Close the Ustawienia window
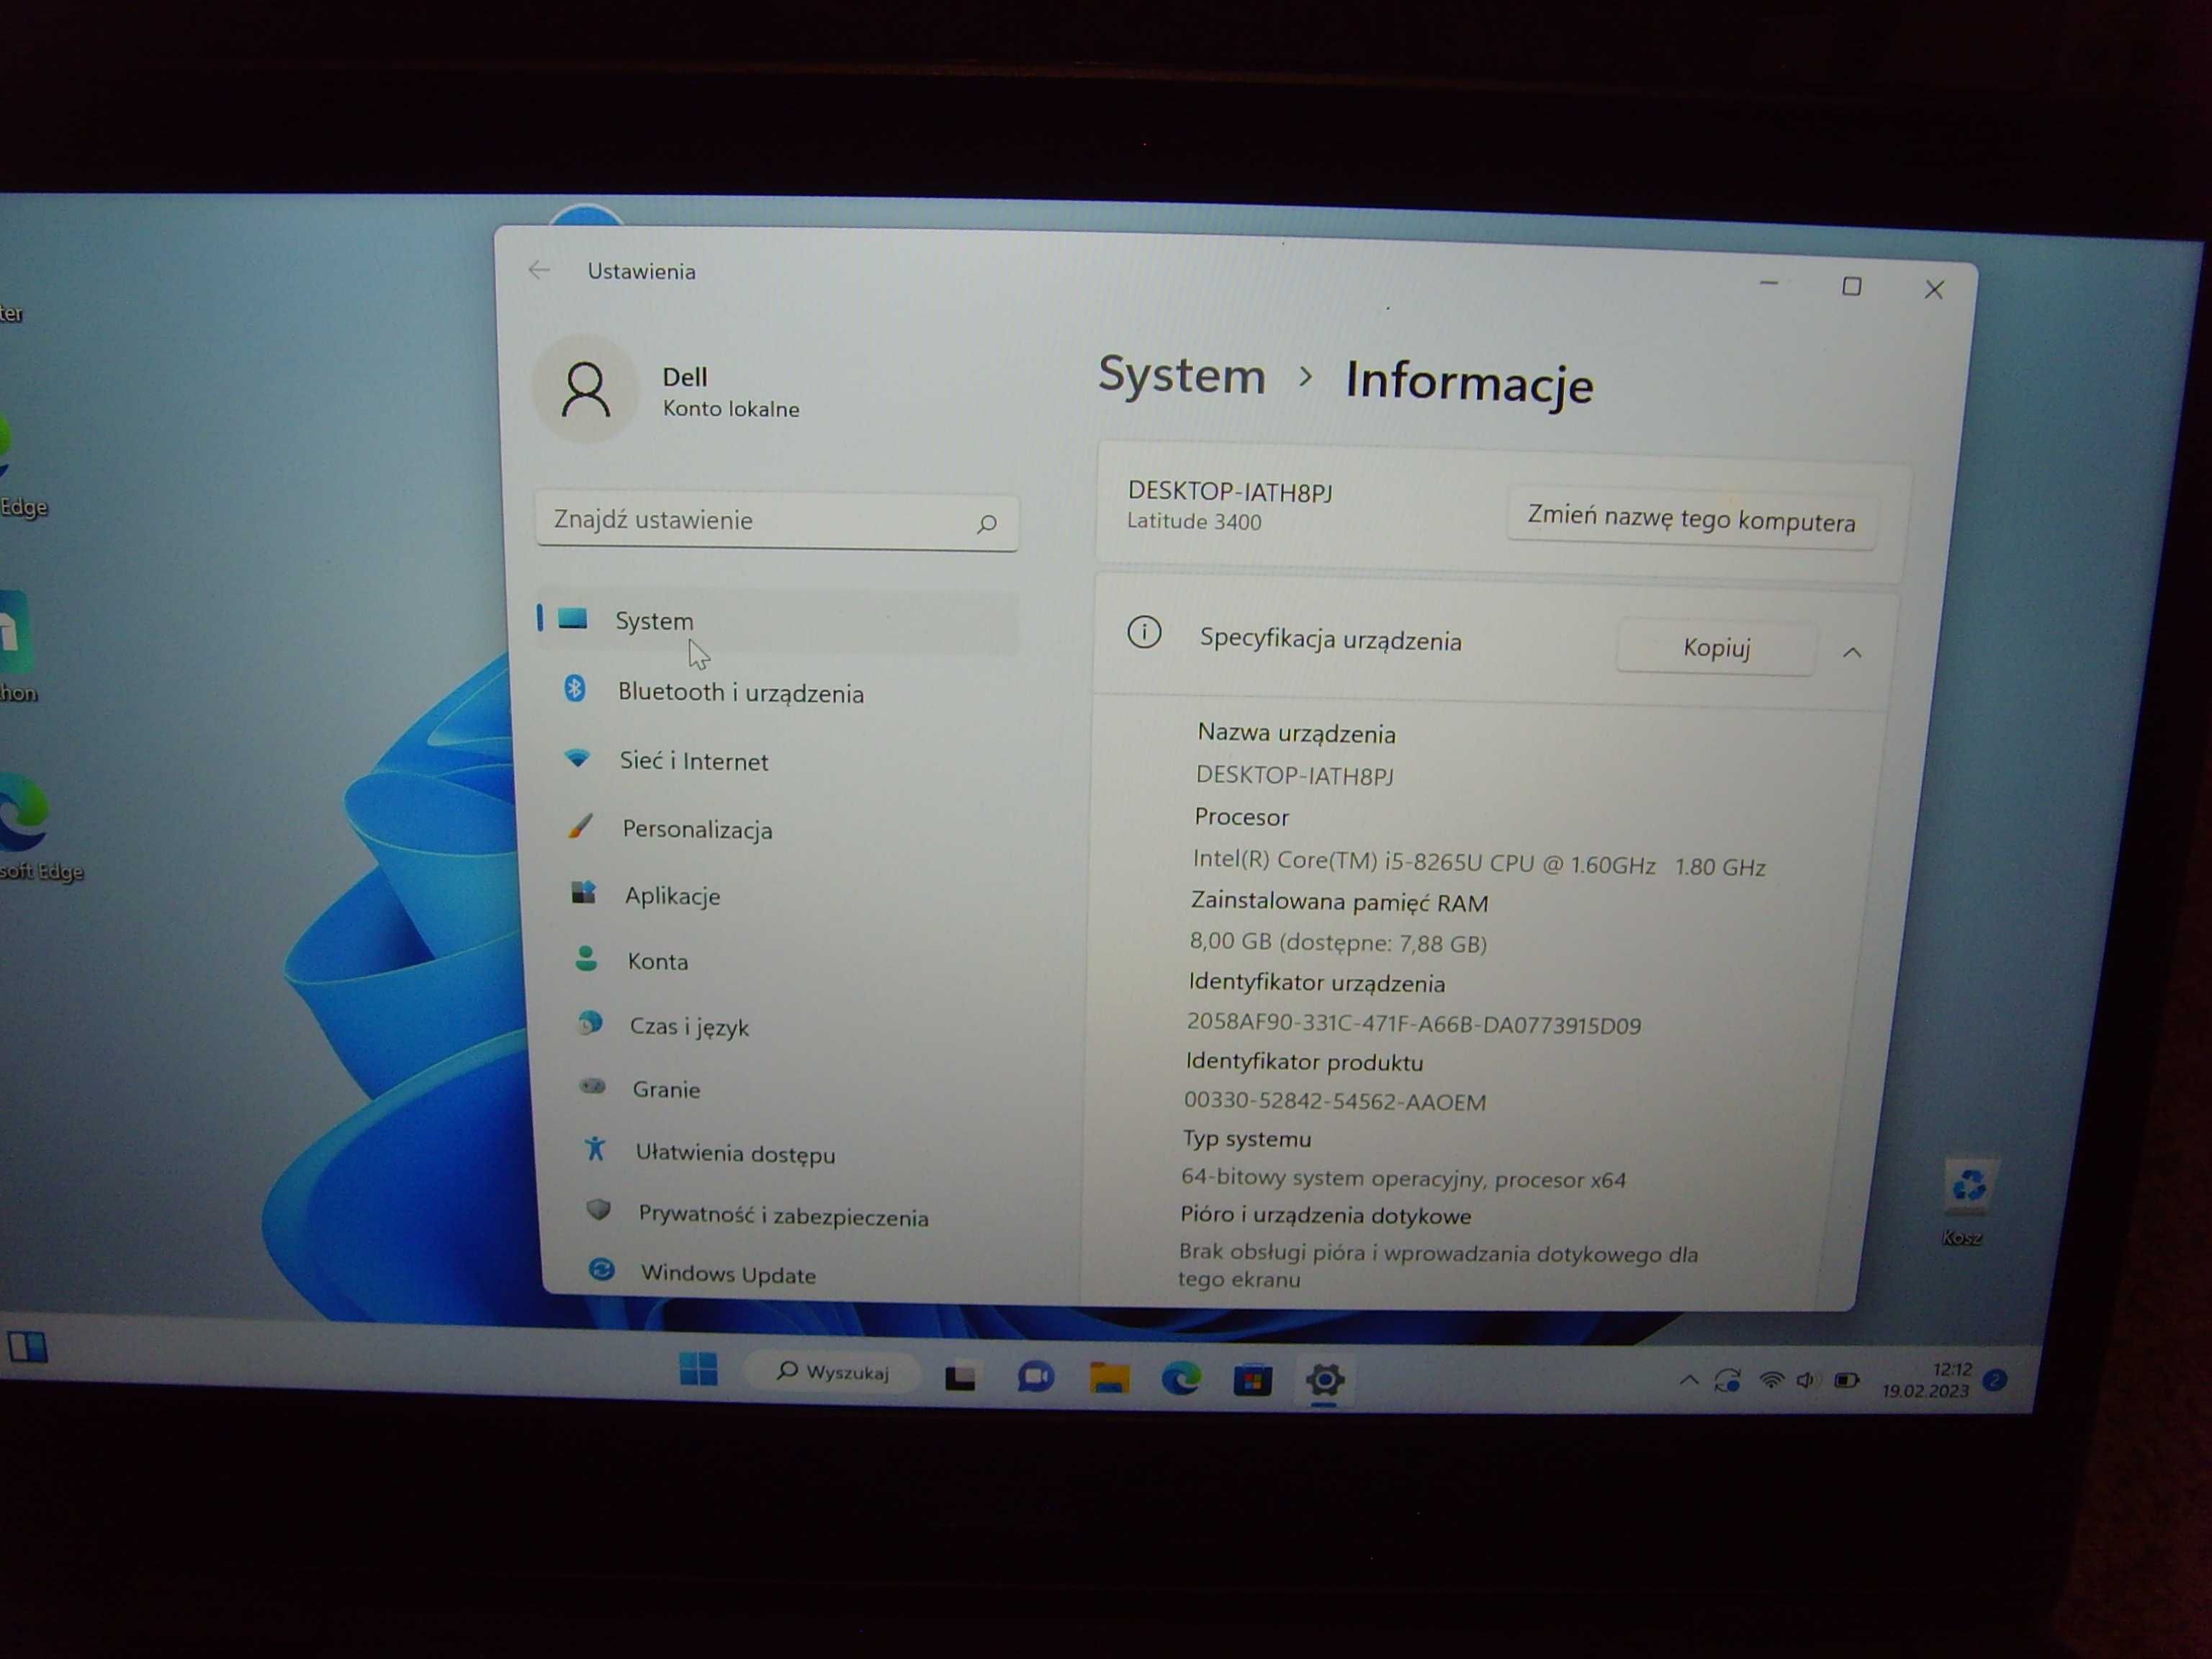 [1934, 290]
